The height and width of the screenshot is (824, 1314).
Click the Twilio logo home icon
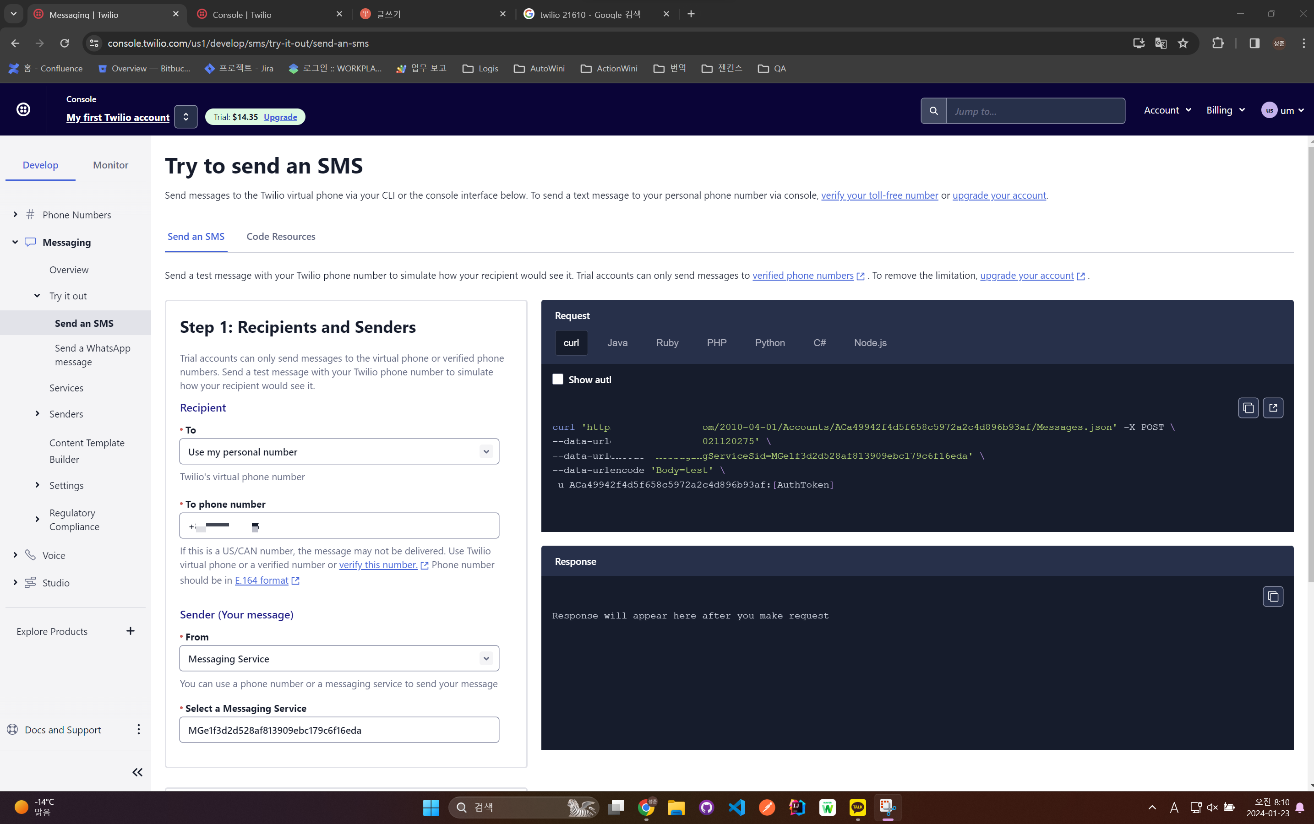click(x=23, y=109)
